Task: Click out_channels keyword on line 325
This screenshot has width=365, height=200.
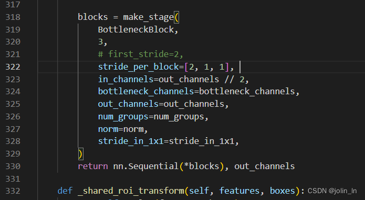Action: click(128, 104)
